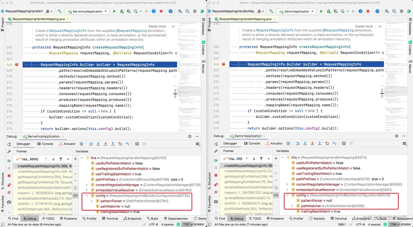Start debugging Demo1Application with bug icon
413x227 pixels.
[x=328, y=11]
